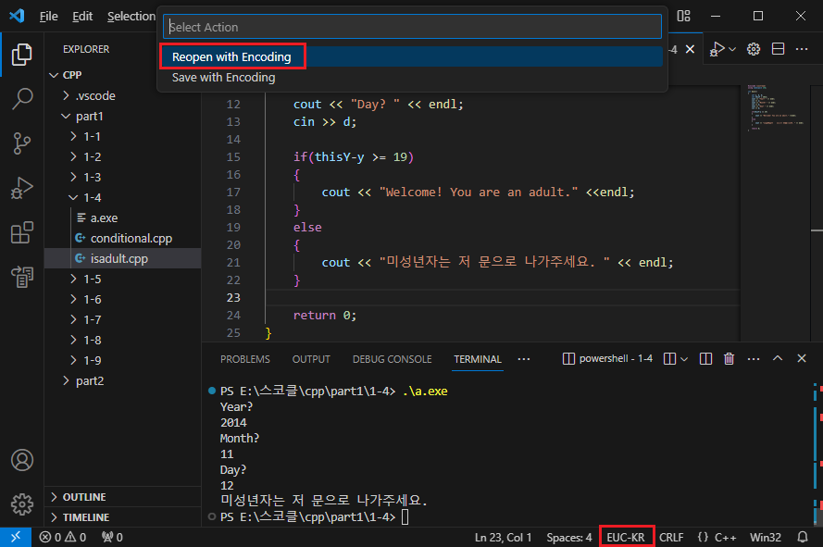Expand the TIMELINE section

123,517
